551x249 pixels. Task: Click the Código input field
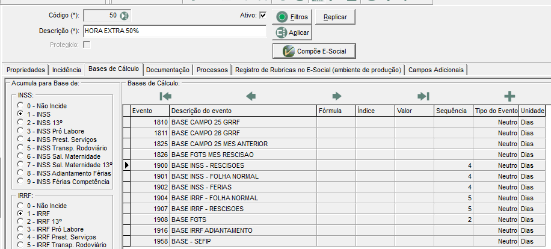(x=102, y=16)
